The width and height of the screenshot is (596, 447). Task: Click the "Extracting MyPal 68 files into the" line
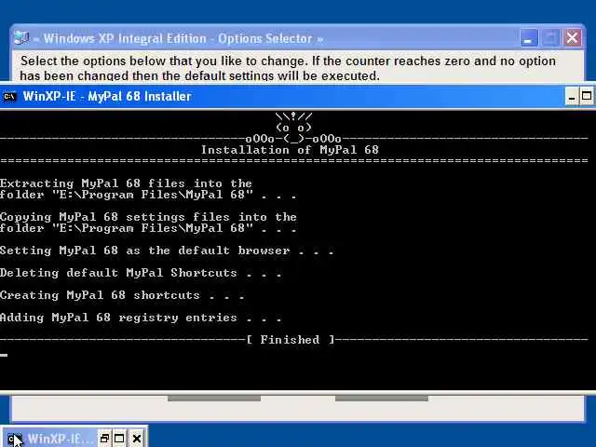126,183
